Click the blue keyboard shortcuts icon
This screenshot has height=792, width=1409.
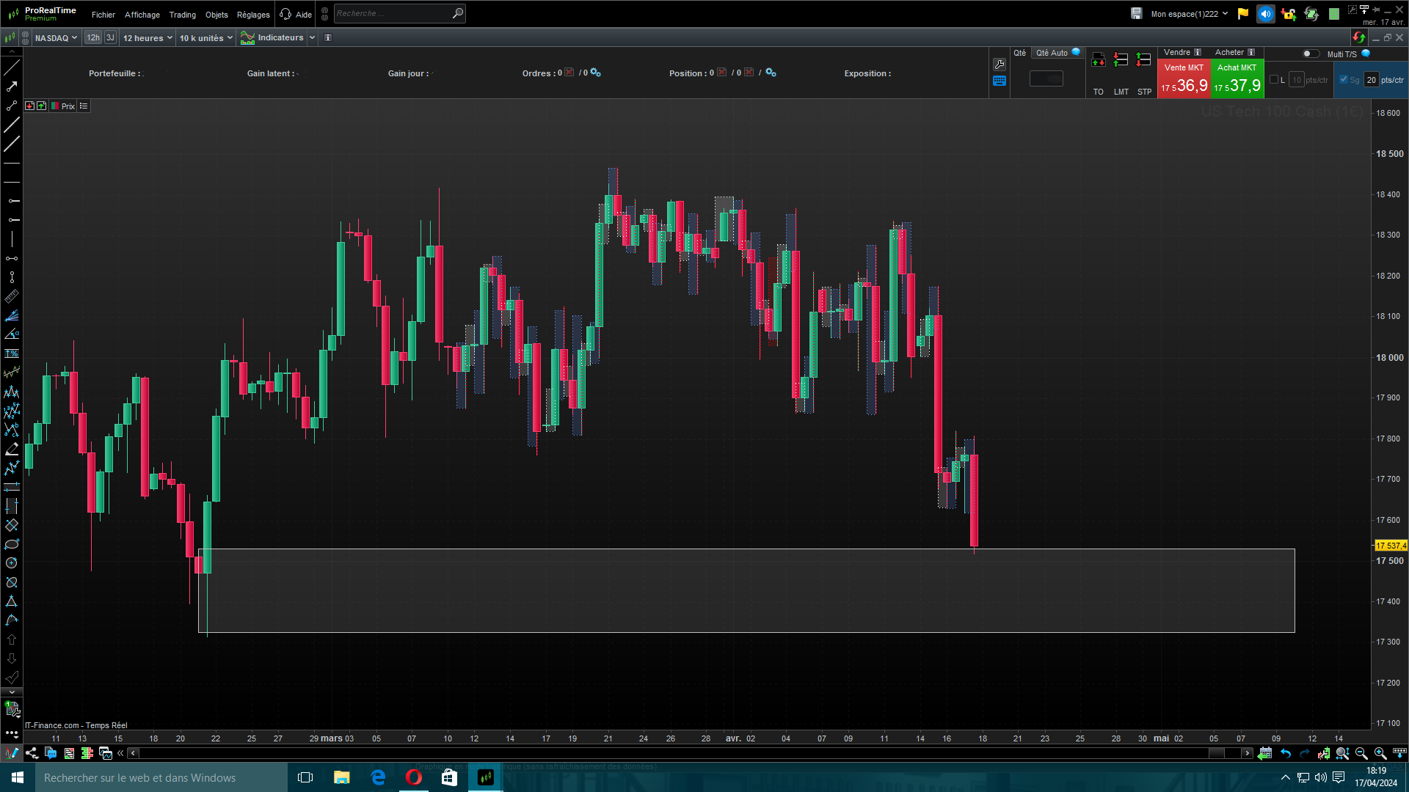click(x=1000, y=81)
